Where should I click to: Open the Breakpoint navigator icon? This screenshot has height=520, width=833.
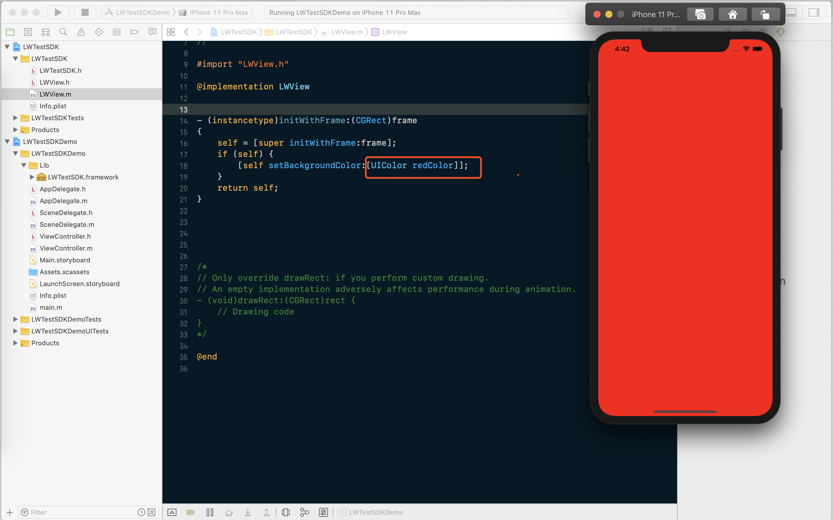[134, 32]
